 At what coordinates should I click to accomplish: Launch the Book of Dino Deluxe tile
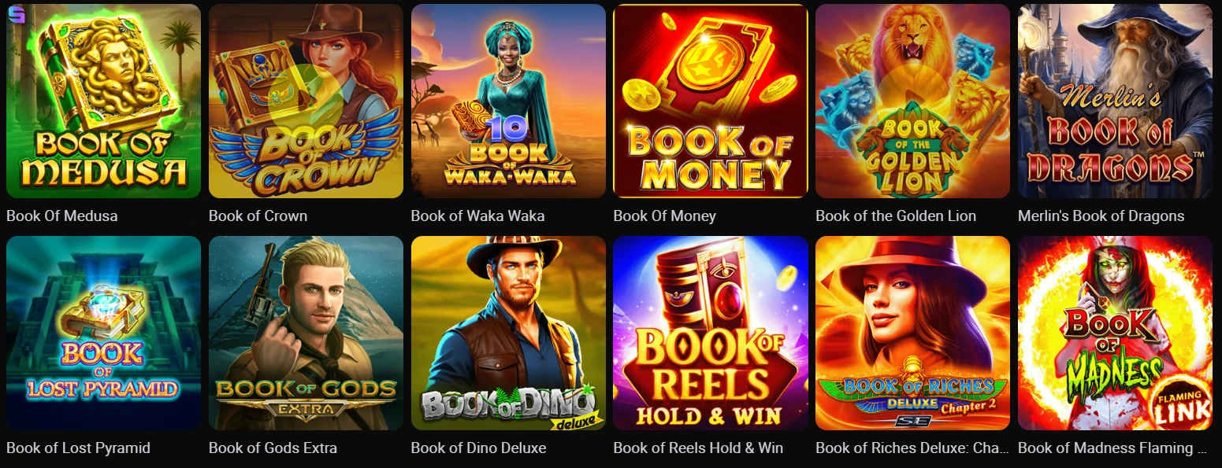tap(508, 333)
